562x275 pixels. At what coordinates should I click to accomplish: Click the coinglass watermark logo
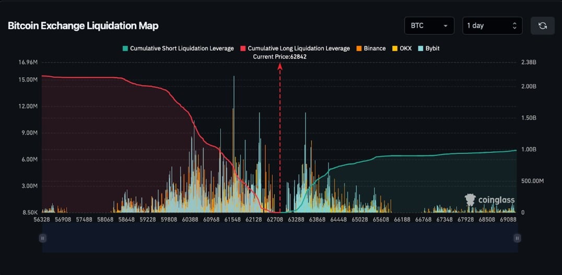click(x=489, y=200)
